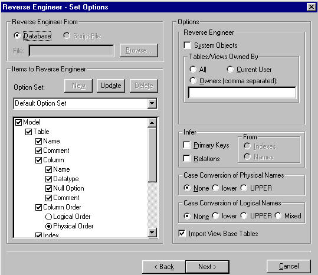
Task: Select the Logical Order radio option
Action: pos(48,217)
